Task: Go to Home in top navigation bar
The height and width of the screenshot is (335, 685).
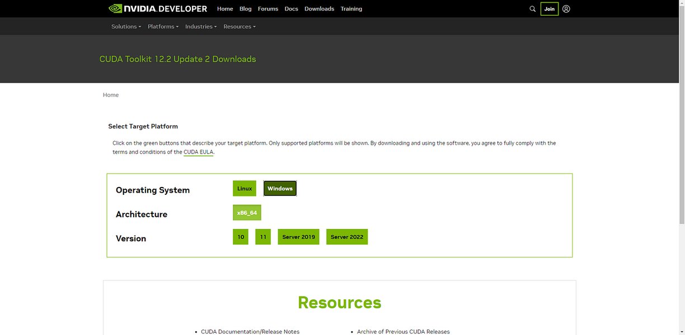Action: point(225,9)
